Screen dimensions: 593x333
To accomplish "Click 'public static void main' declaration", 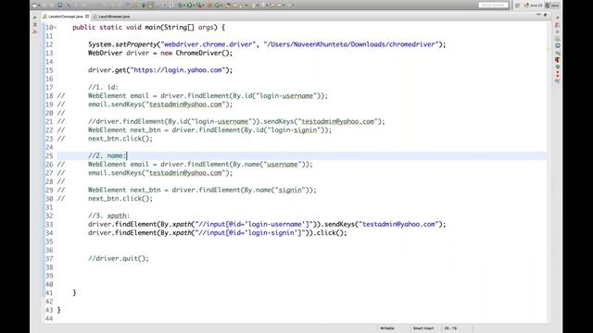I will [x=148, y=27].
